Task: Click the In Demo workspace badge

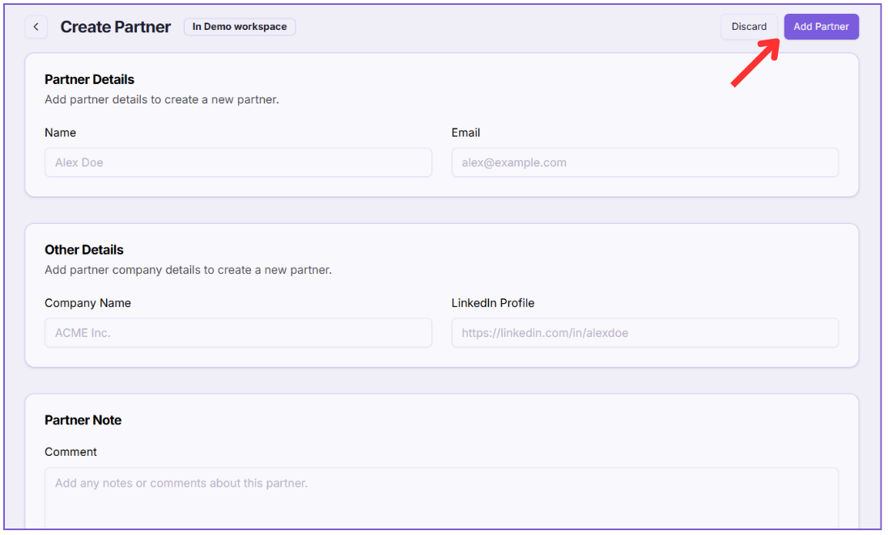Action: [240, 27]
